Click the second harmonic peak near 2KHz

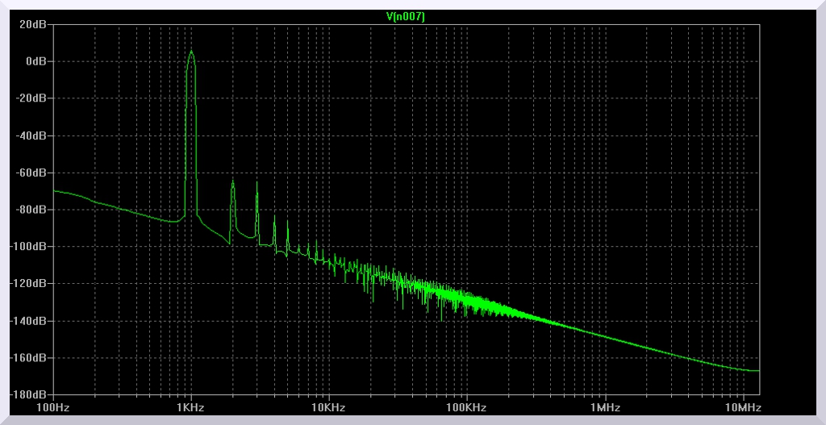pyautogui.click(x=232, y=181)
